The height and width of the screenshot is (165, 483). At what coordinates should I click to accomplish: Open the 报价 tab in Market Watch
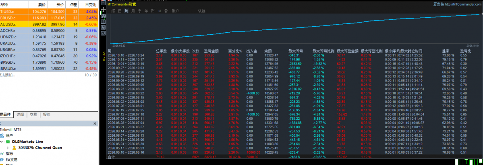47,115
